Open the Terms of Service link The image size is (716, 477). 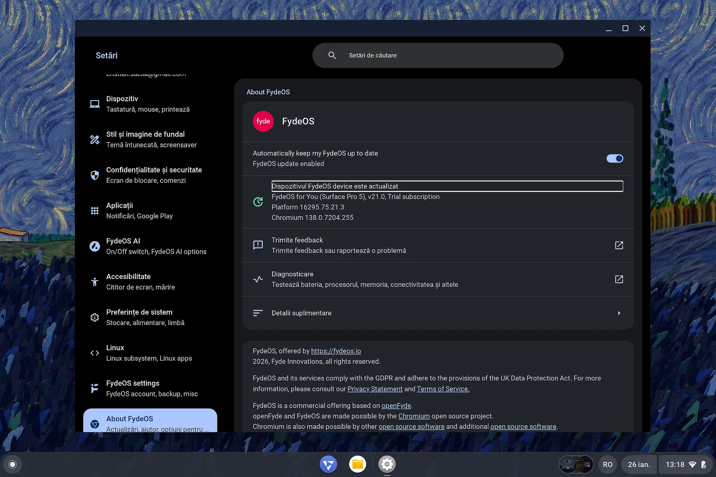(x=443, y=389)
